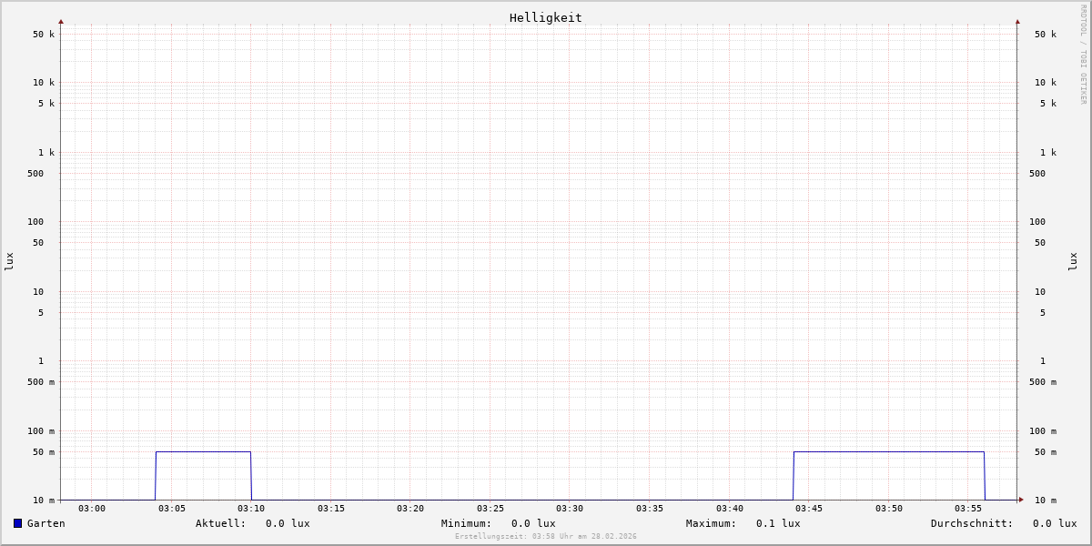Click the red arrow atop left y-axis
Screen dimensions: 1092x546
(x=61, y=21)
